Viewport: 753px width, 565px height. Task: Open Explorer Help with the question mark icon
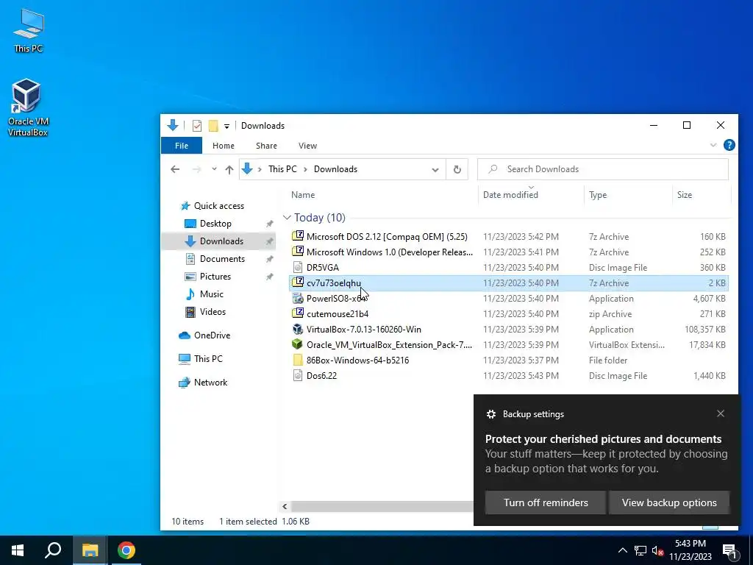point(729,145)
